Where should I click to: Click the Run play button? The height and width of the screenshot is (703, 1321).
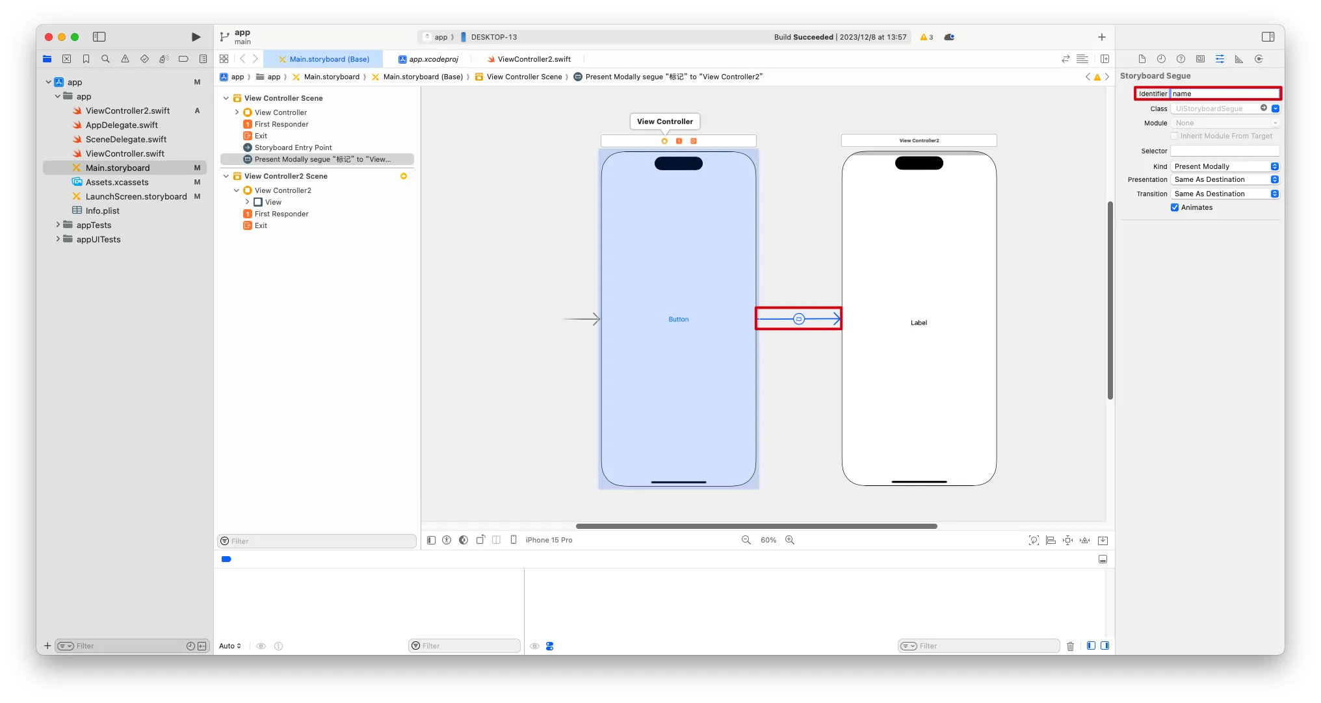pos(196,37)
